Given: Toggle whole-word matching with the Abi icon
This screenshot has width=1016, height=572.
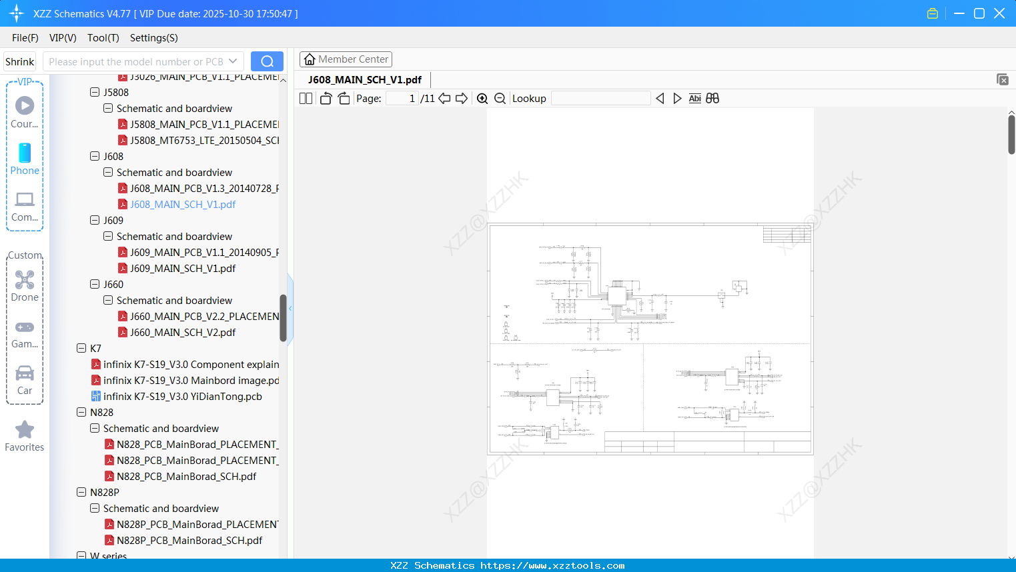Looking at the screenshot, I should tap(694, 98).
